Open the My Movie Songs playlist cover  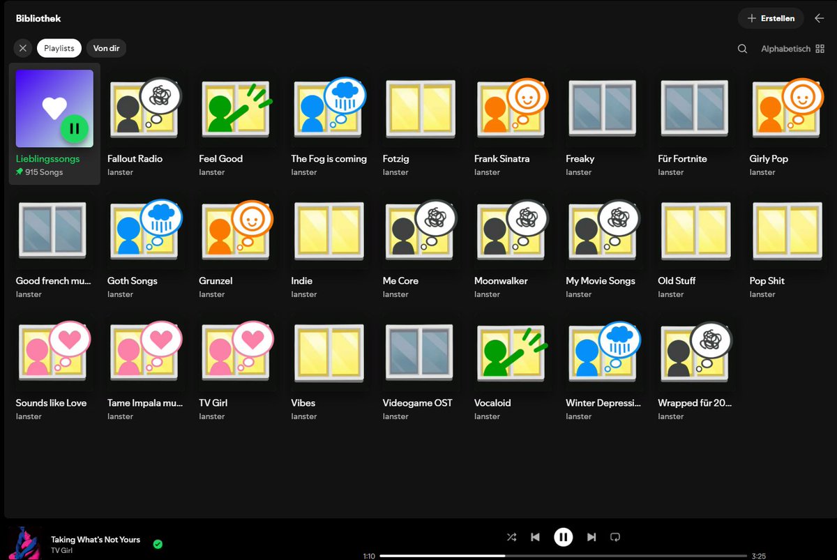click(604, 230)
